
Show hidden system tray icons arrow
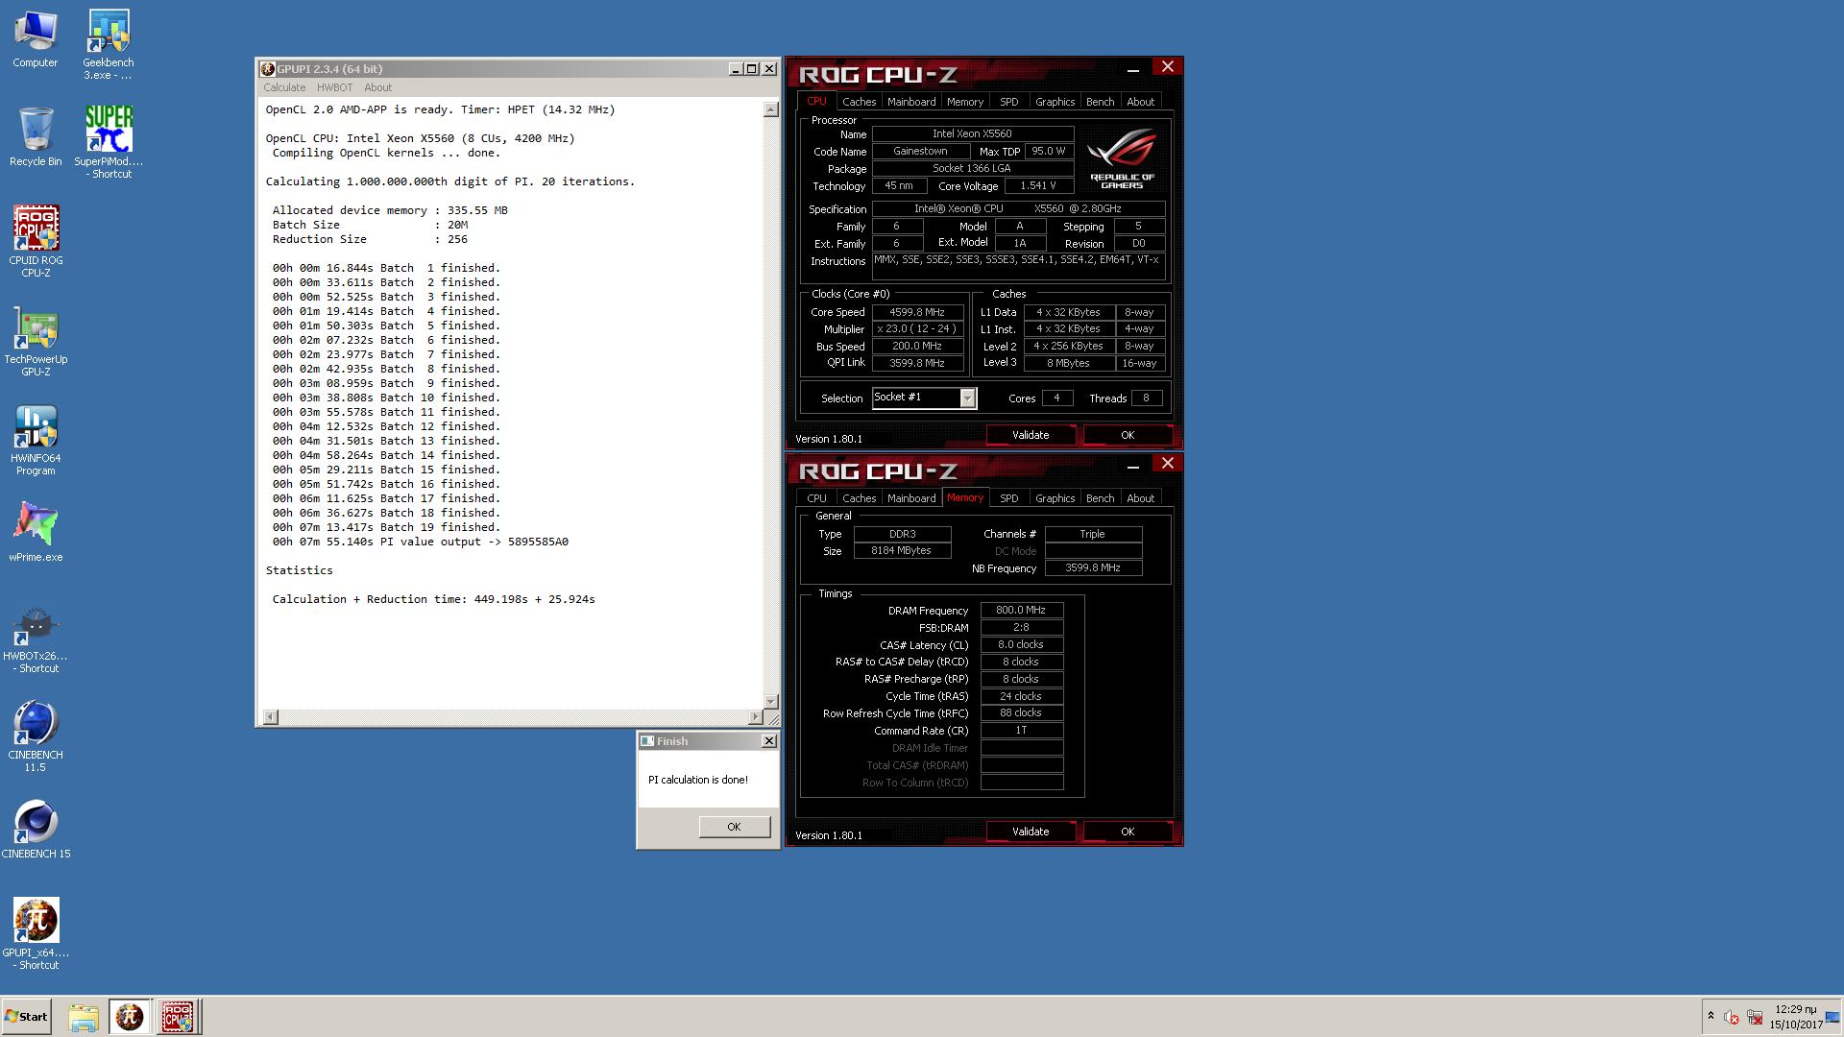pyautogui.click(x=1711, y=1016)
